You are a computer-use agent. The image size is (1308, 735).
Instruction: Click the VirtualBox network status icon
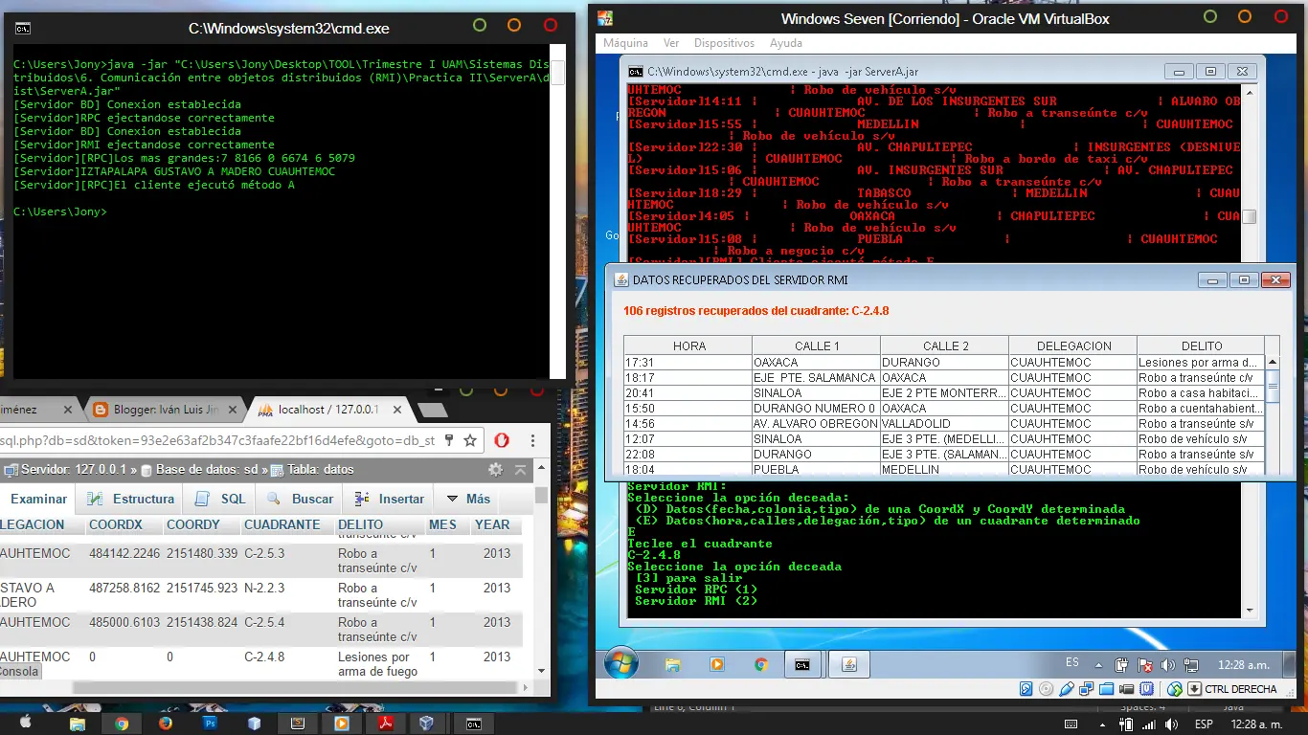point(1087,689)
